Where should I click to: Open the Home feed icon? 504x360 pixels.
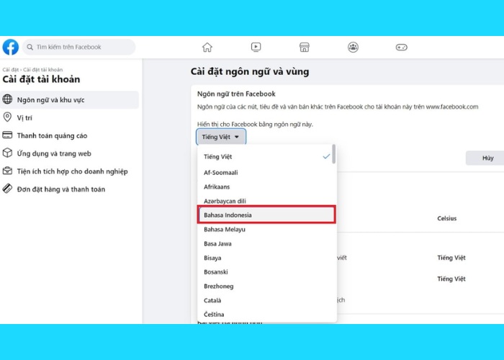pos(207,48)
